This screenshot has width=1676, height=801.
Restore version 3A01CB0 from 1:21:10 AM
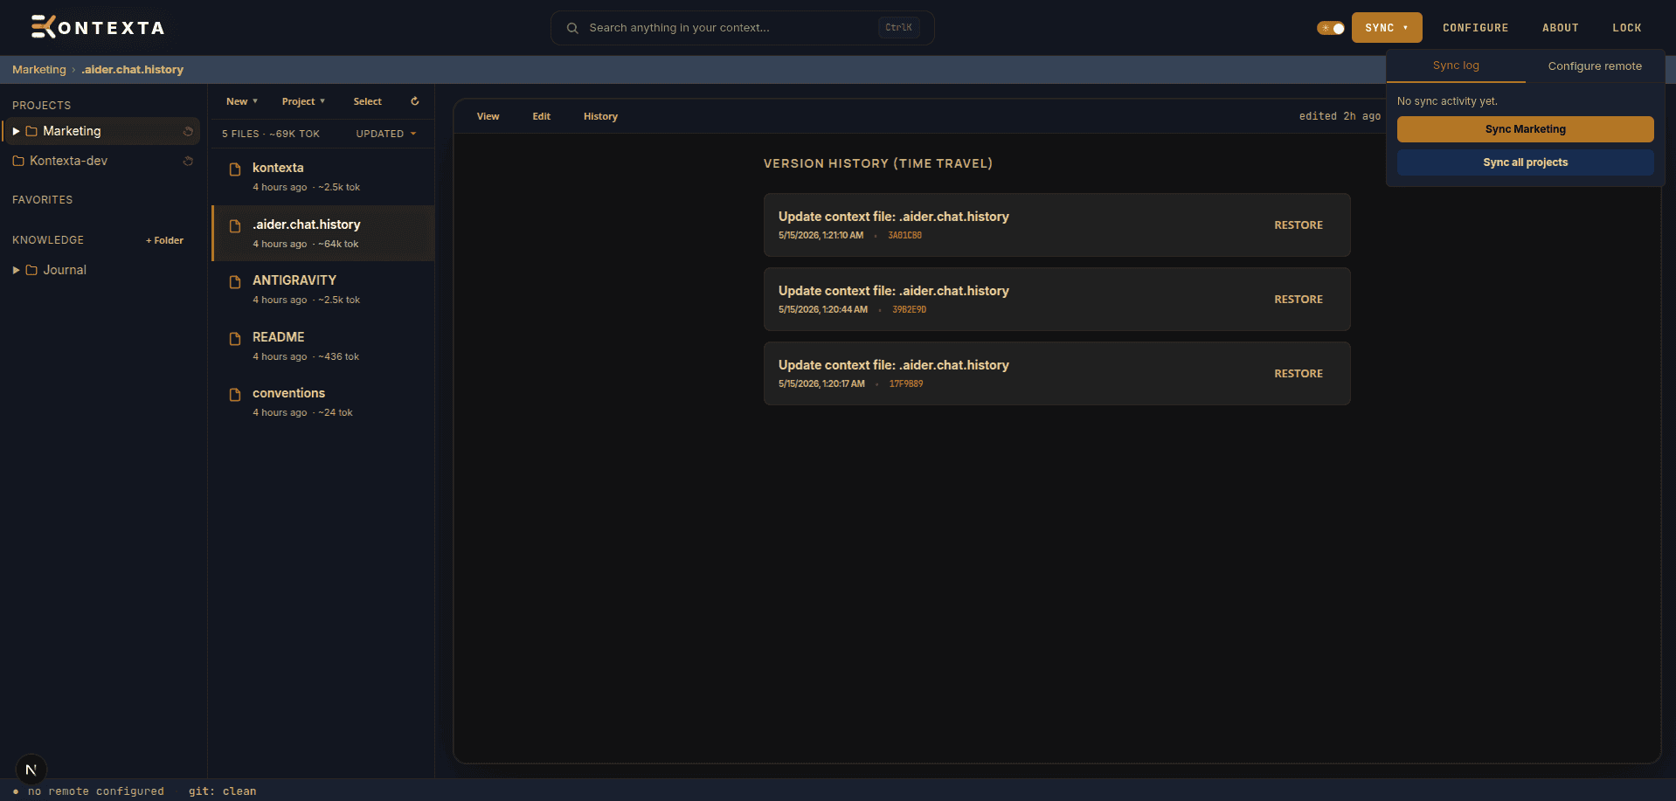tap(1298, 225)
